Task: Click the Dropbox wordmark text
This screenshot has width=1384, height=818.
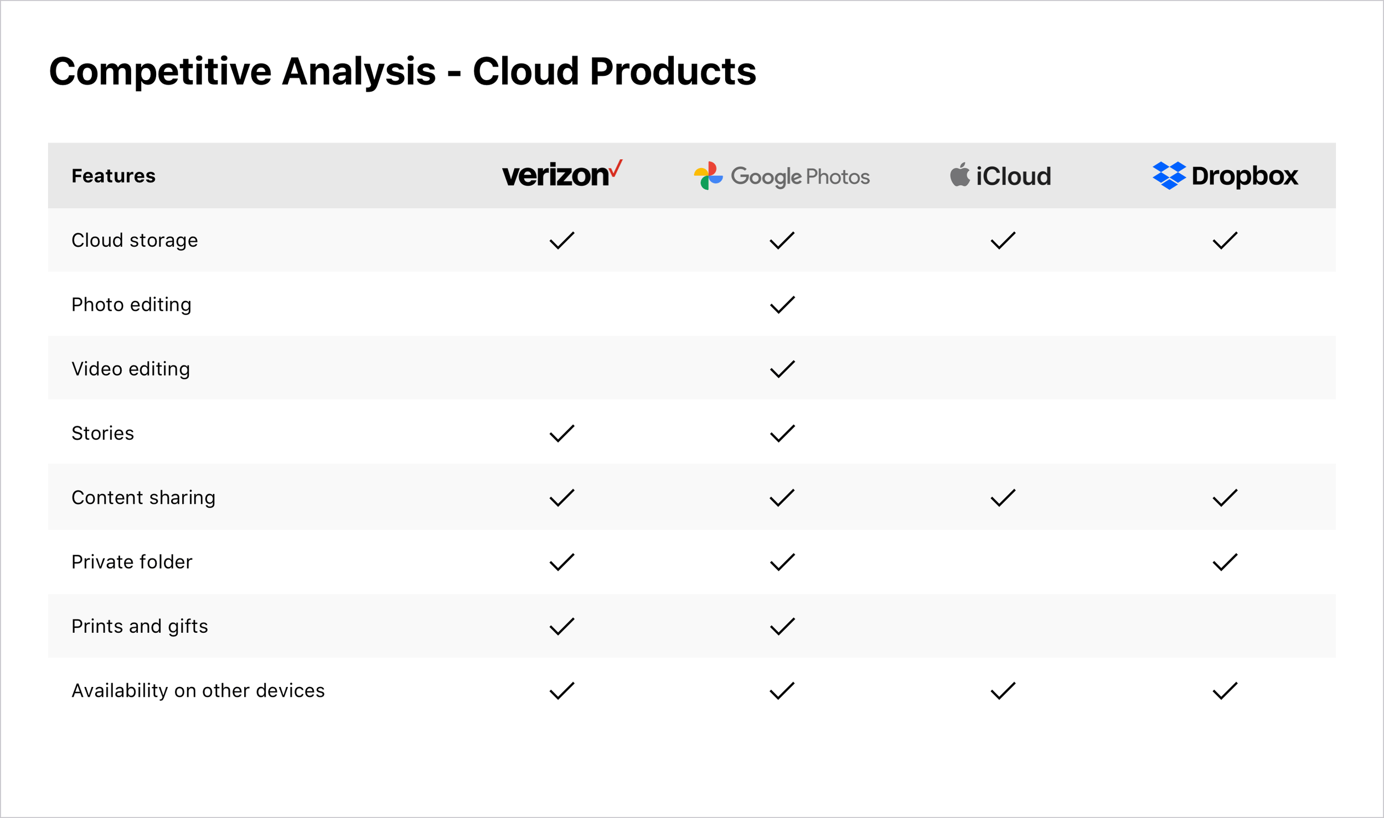Action: (1244, 176)
